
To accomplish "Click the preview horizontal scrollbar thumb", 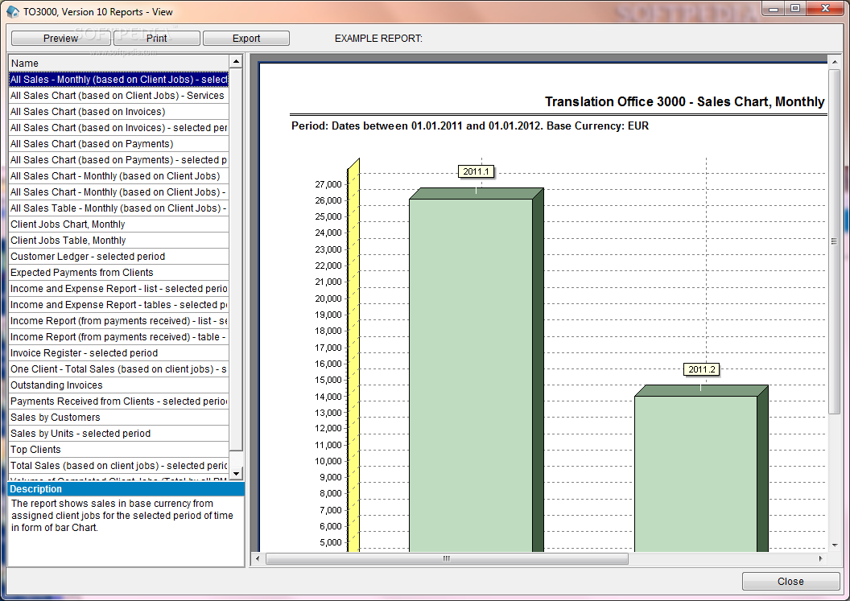I will (447, 558).
